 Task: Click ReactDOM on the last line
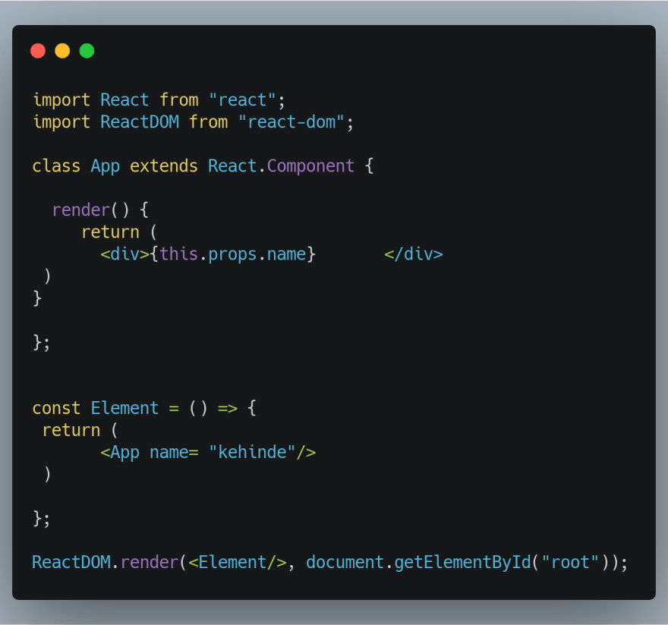coord(71,562)
